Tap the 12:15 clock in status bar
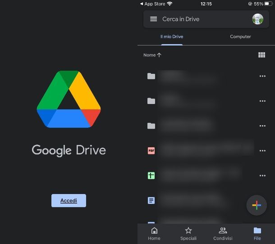 206,4
